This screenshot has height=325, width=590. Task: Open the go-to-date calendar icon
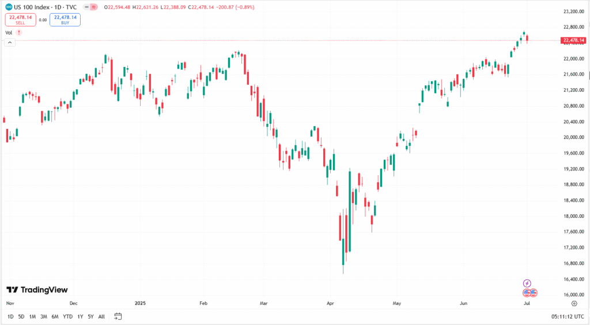click(118, 316)
